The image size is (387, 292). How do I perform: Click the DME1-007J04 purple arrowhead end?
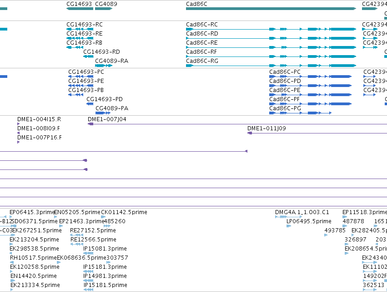click(x=90, y=124)
